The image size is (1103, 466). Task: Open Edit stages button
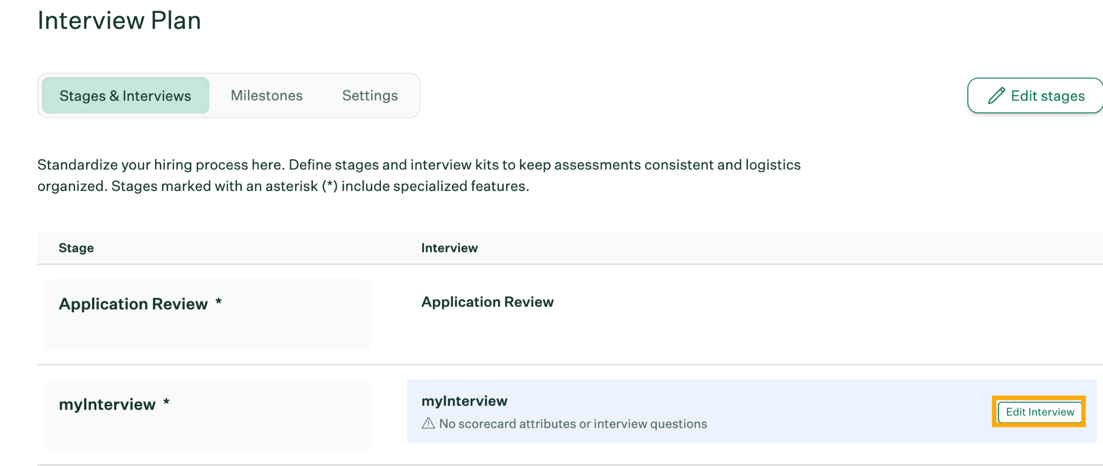1035,96
